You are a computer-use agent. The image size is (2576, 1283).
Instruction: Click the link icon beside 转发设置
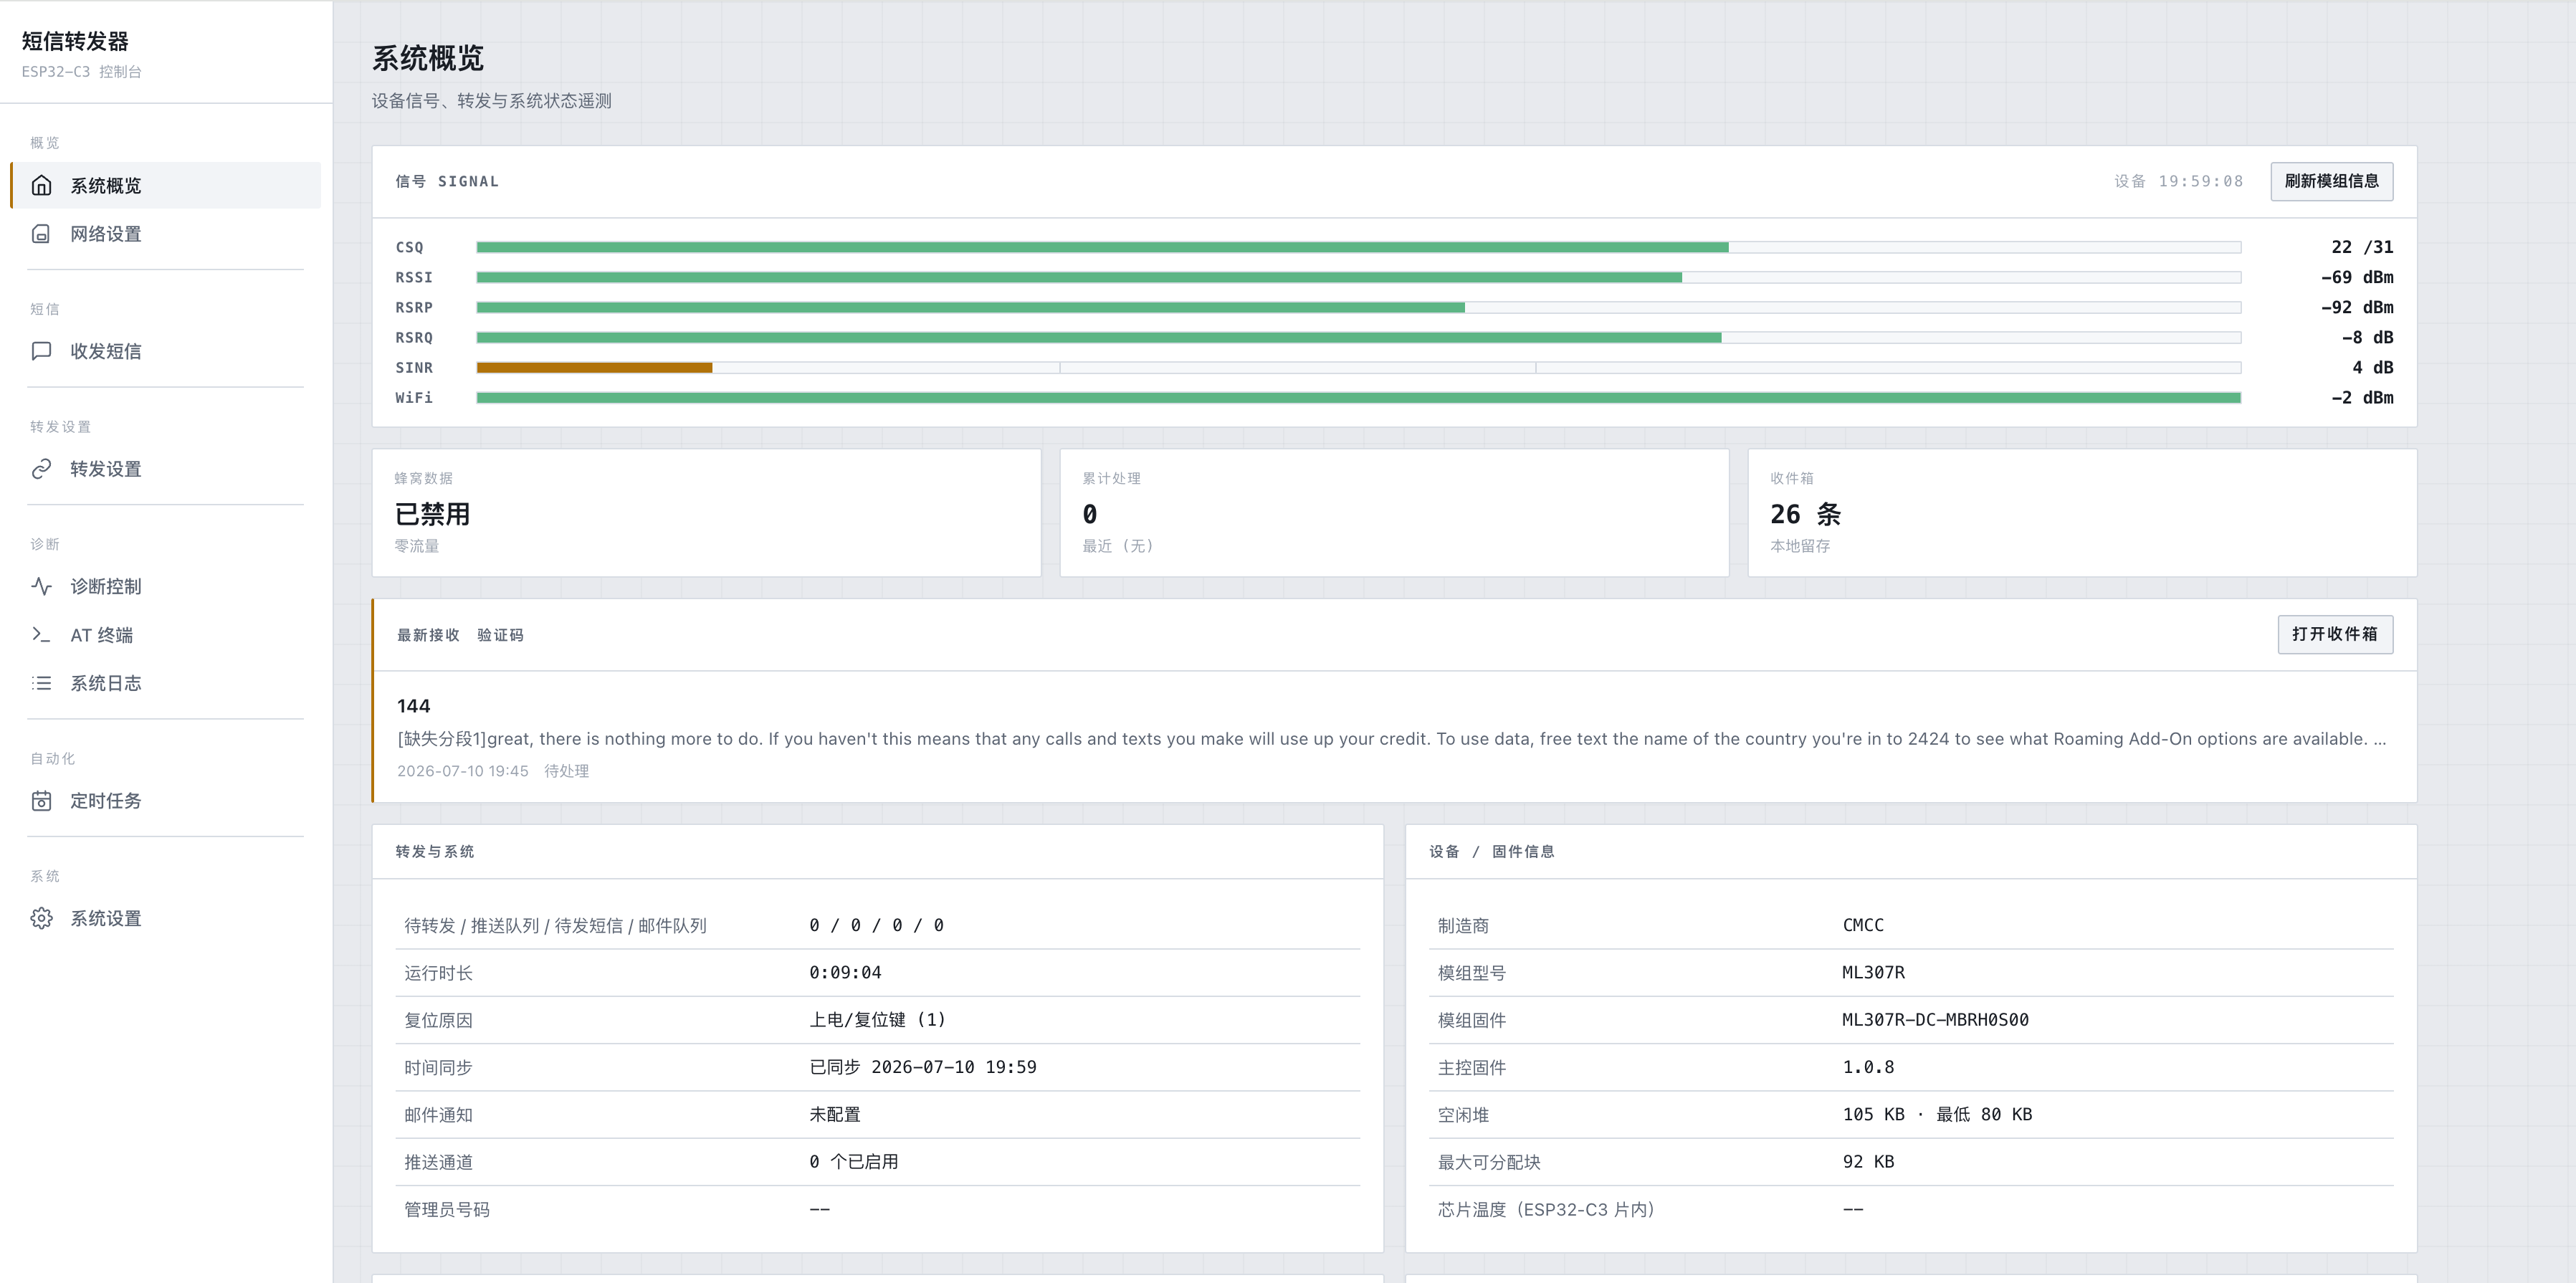[x=41, y=469]
